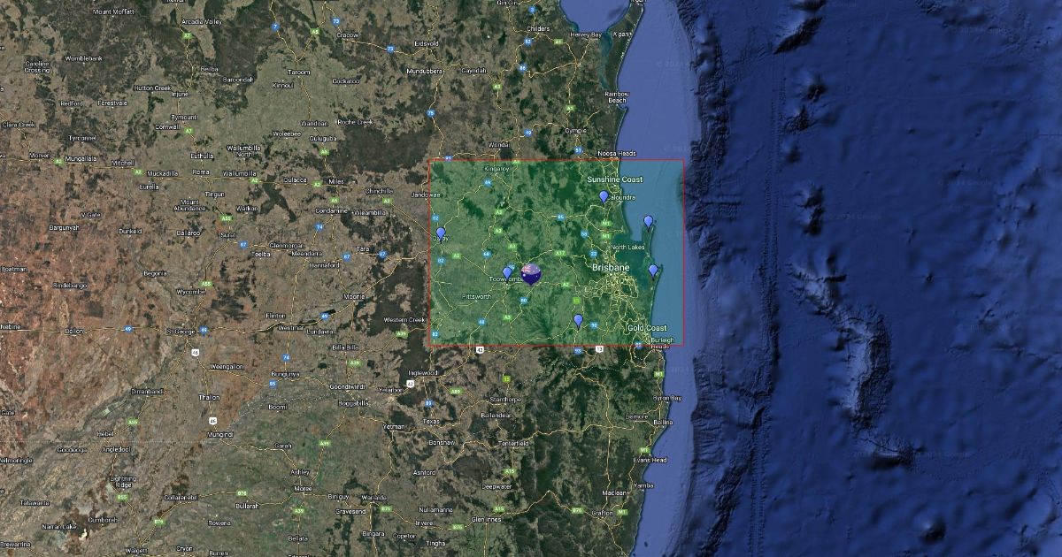Click the Mundubbera label
This screenshot has height=557, width=1062.
(x=424, y=70)
